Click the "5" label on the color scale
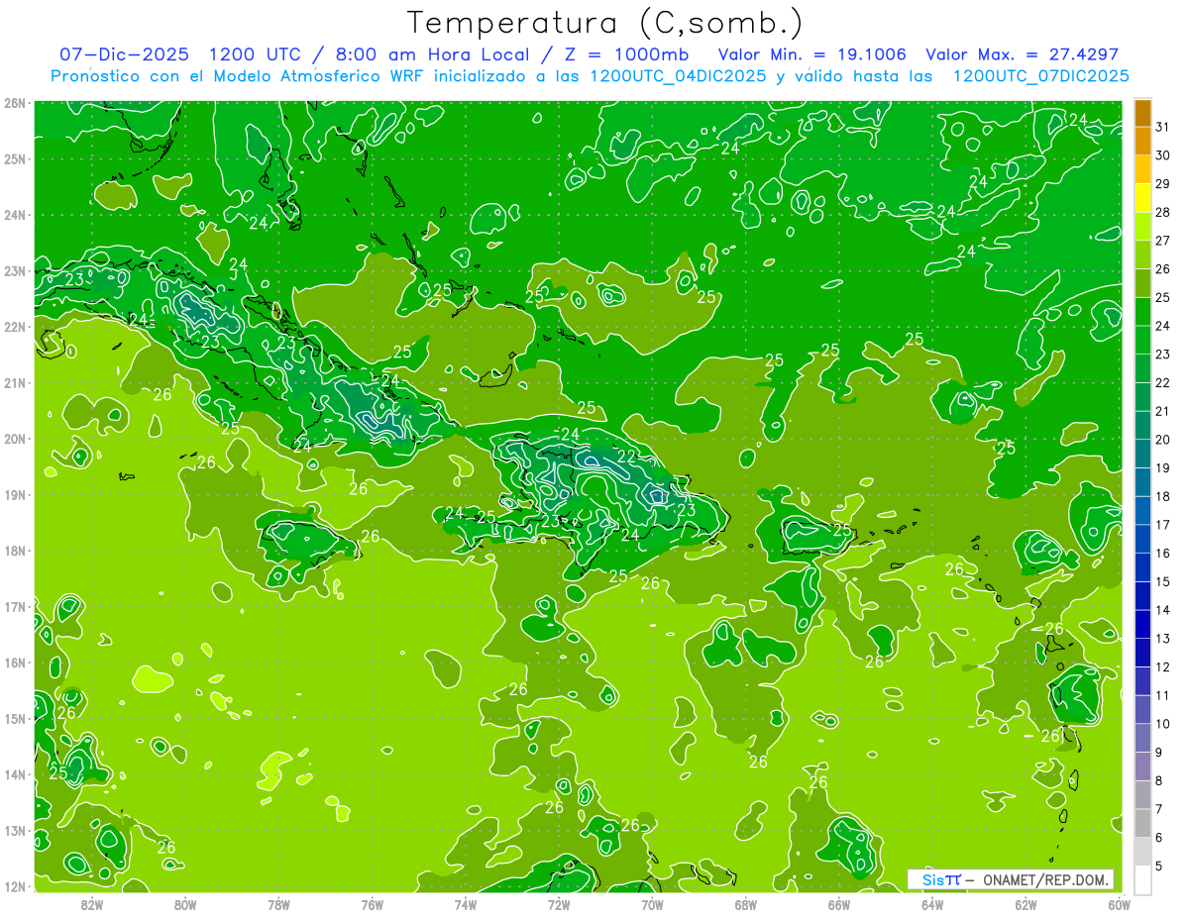Image resolution: width=1189 pixels, height=918 pixels. point(1158,866)
